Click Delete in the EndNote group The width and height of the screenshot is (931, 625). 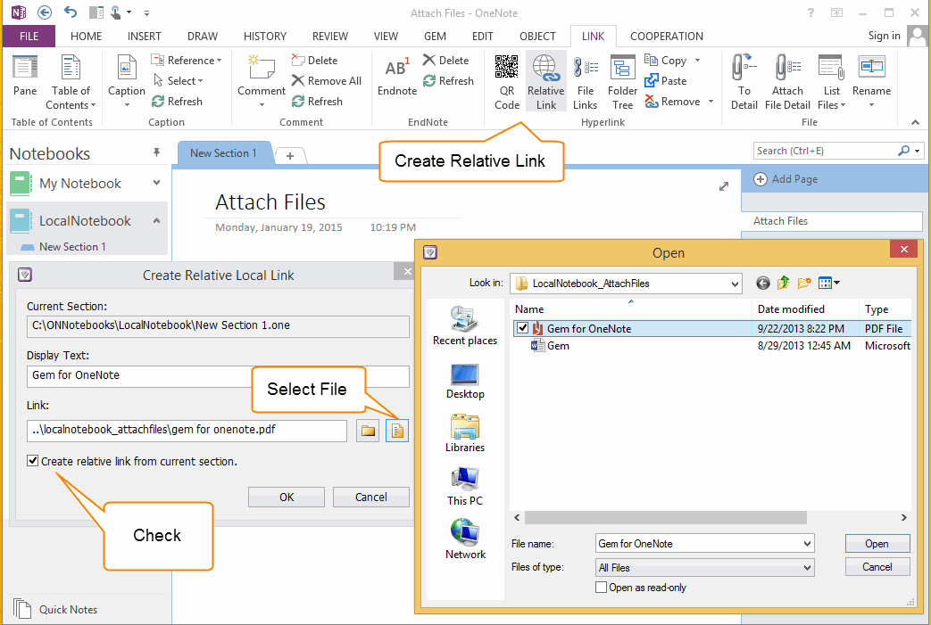(x=446, y=61)
